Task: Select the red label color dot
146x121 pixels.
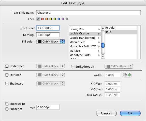Action: [x=42, y=19]
